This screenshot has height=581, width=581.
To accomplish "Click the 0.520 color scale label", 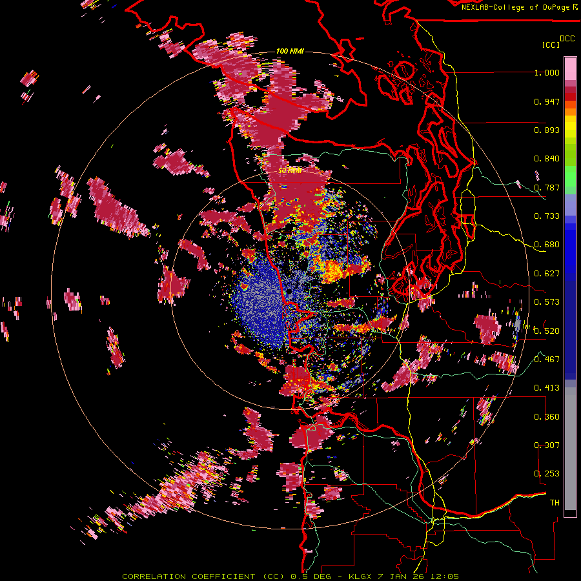I will (x=547, y=331).
